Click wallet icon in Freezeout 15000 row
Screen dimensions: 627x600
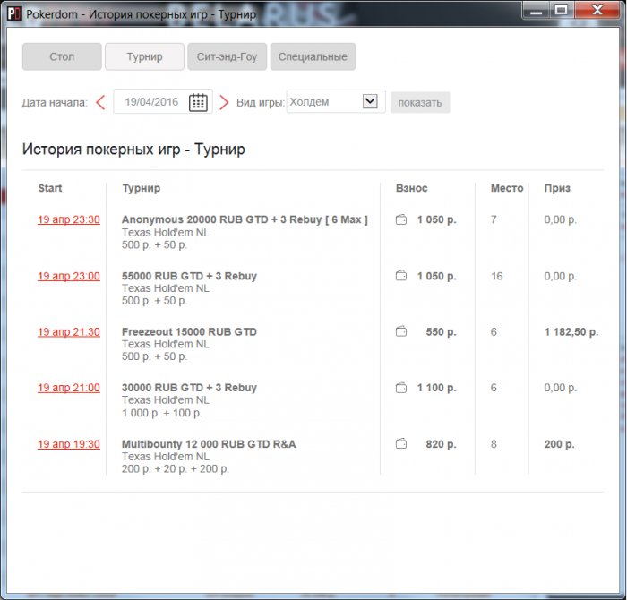click(x=401, y=331)
